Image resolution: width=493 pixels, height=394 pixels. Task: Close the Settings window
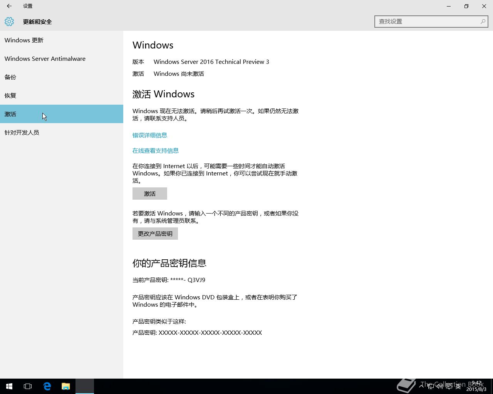point(484,6)
